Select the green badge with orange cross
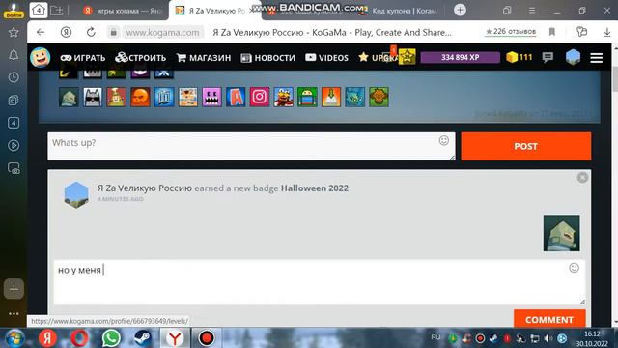Viewport: 618px width, 348px height. [379, 97]
